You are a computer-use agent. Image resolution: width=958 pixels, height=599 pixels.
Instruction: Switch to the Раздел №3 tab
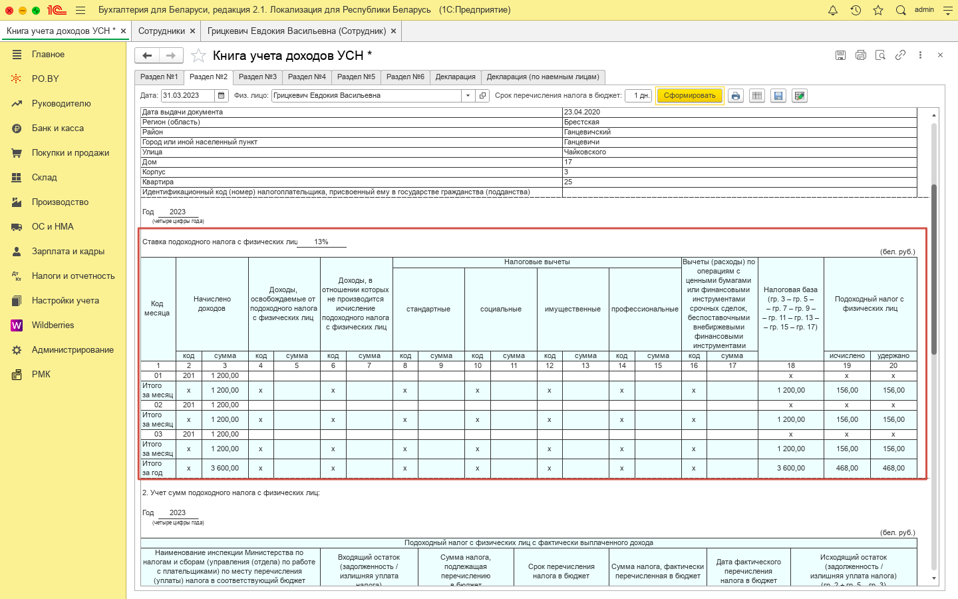point(257,77)
